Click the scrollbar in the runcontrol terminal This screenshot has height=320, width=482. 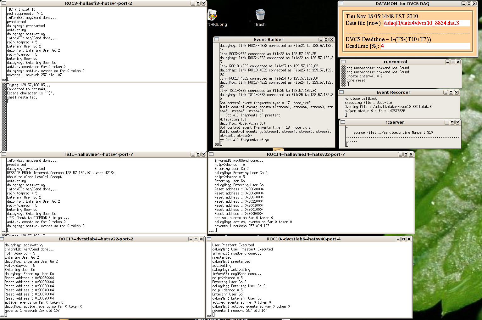pyautogui.click(x=344, y=76)
